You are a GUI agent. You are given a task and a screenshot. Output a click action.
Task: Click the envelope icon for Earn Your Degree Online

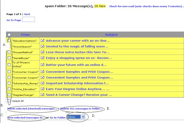(x=42, y=89)
